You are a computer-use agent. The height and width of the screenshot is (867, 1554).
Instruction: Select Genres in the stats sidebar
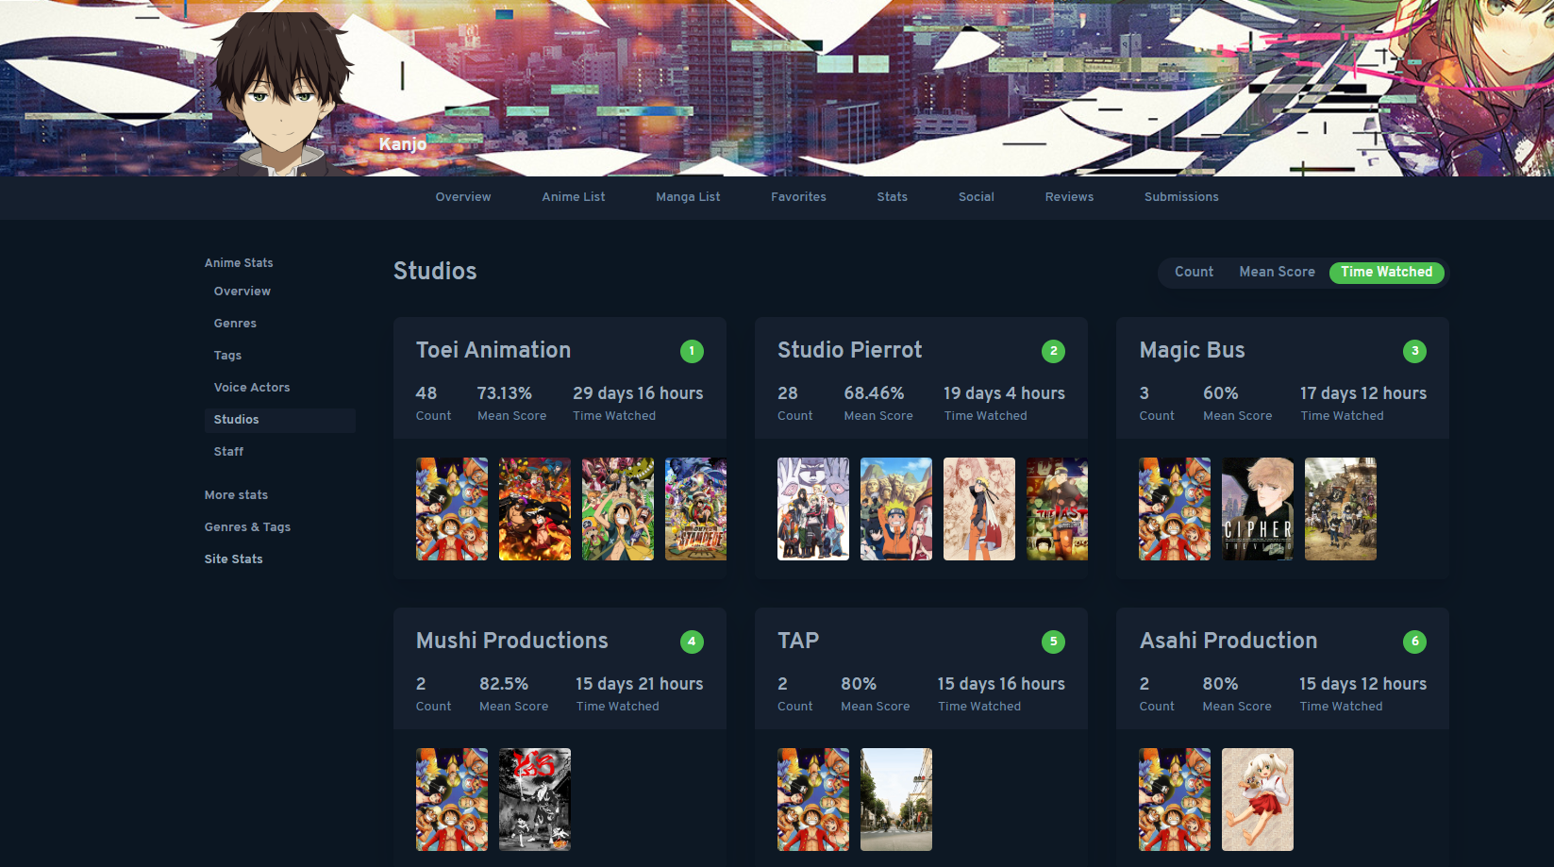click(235, 324)
